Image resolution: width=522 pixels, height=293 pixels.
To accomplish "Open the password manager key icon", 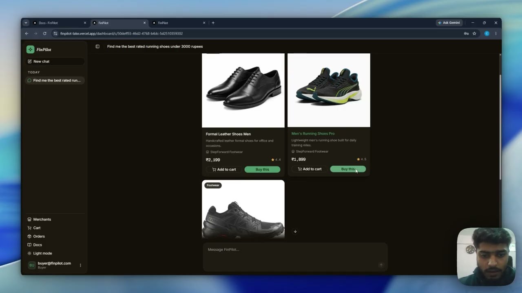I will pyautogui.click(x=466, y=33).
